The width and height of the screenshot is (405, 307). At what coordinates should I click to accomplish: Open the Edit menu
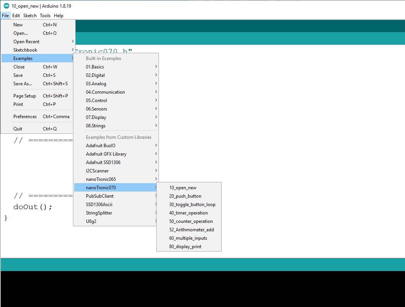click(x=16, y=16)
